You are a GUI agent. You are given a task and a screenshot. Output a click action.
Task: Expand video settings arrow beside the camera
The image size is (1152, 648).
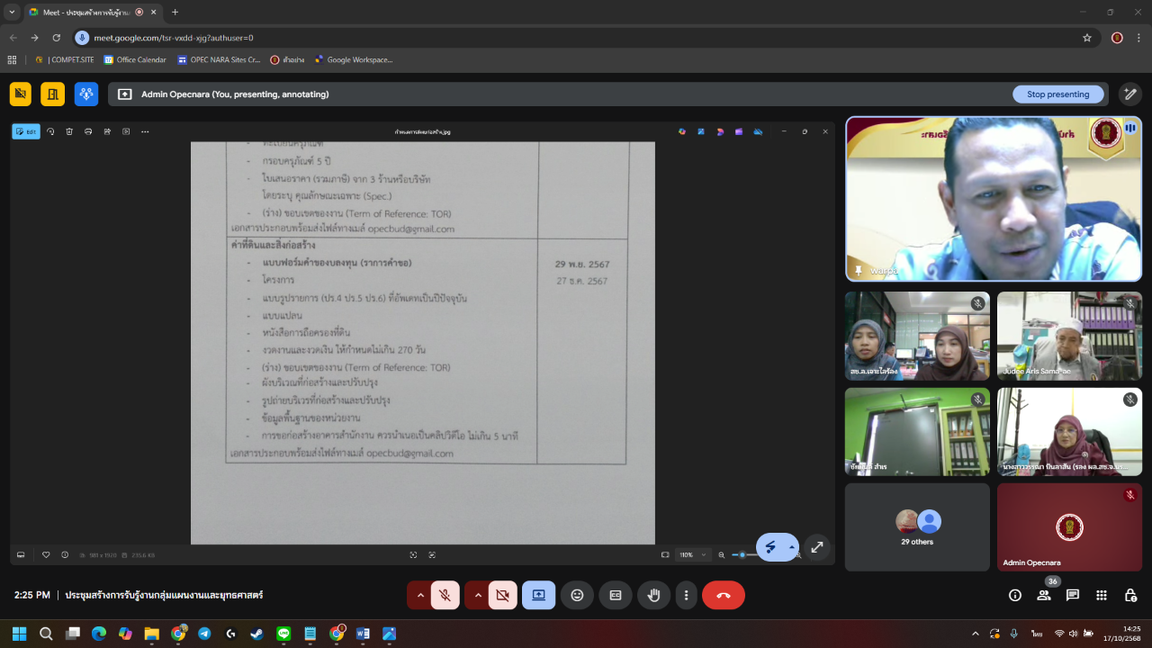pos(477,595)
